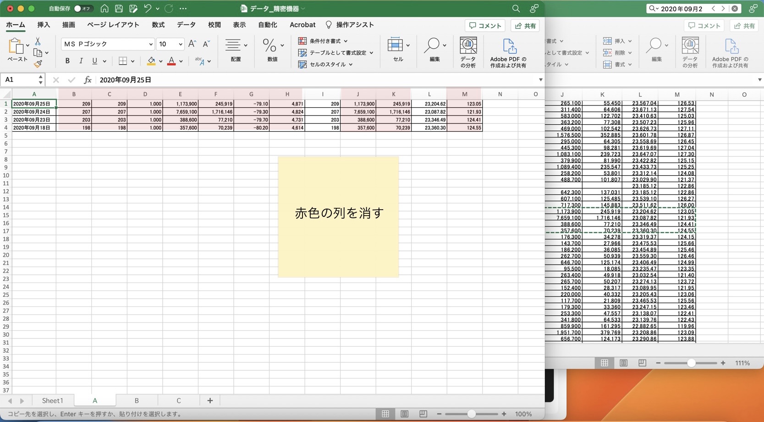
Task: Click the search magnifier in title bar
Action: 516,8
